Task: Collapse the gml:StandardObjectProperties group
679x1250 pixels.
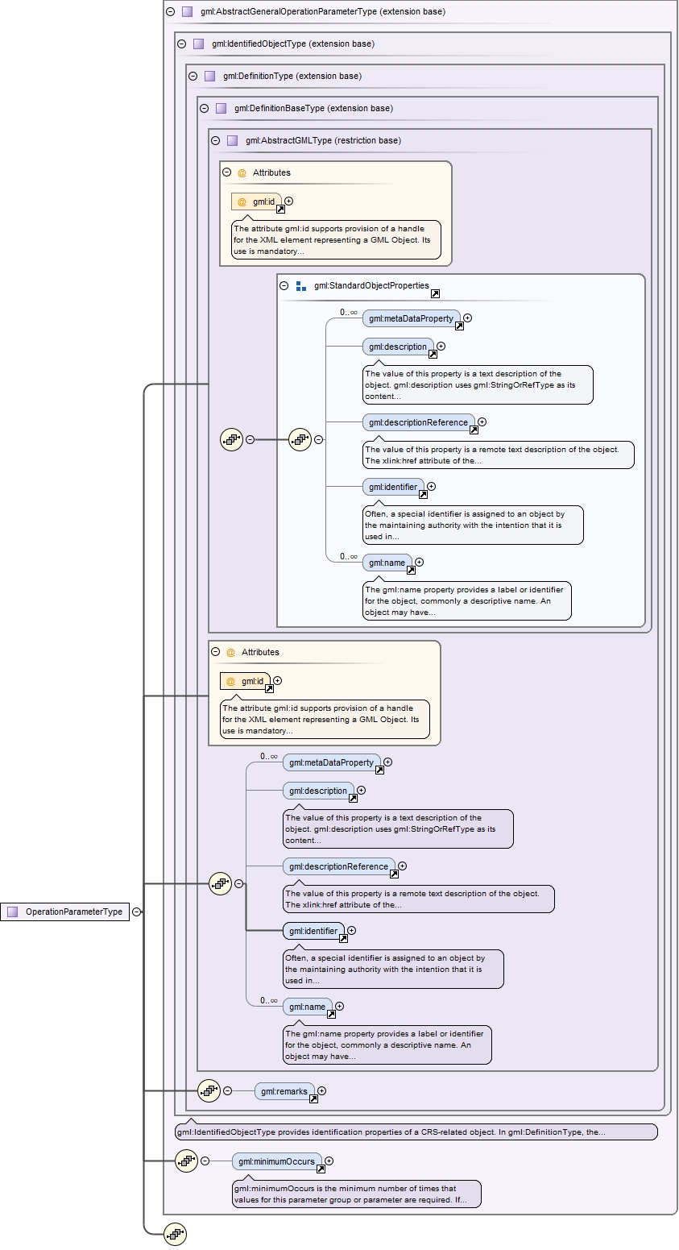Action: coord(284,286)
